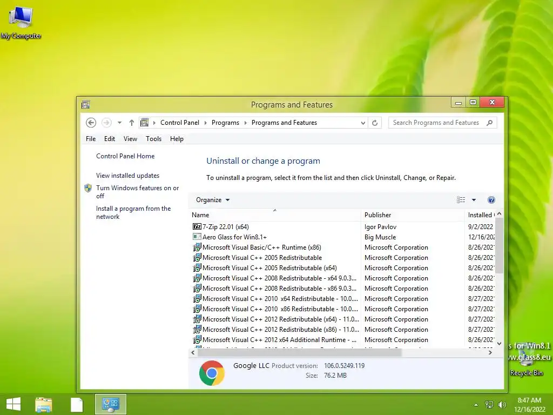The height and width of the screenshot is (415, 553).
Task: Go to Control Panel Home
Action: click(125, 156)
